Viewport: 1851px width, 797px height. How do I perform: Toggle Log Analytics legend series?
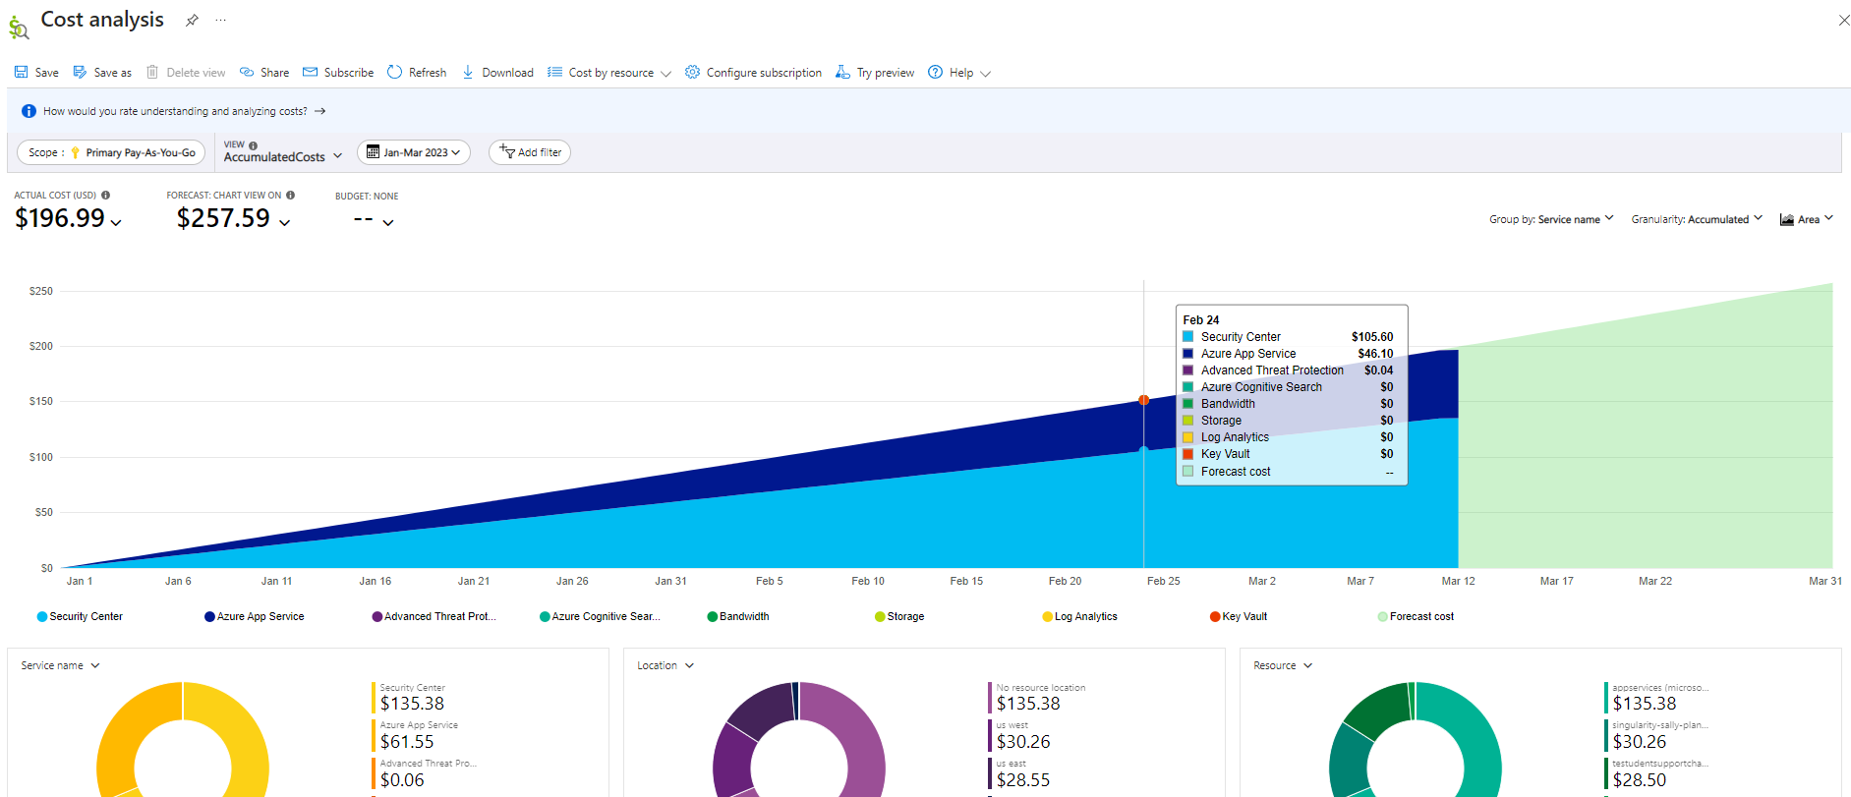[x=1079, y=617]
